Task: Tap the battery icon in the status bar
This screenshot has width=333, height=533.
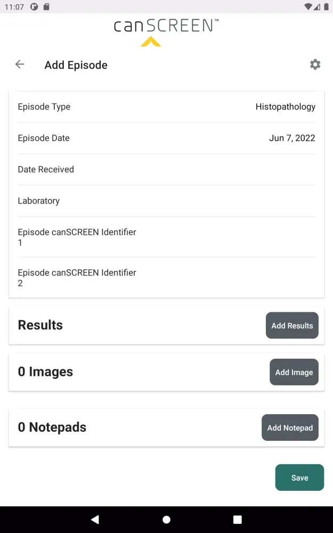Action: (x=327, y=7)
